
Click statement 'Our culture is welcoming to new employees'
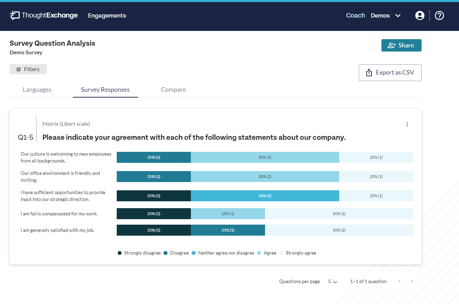66,157
